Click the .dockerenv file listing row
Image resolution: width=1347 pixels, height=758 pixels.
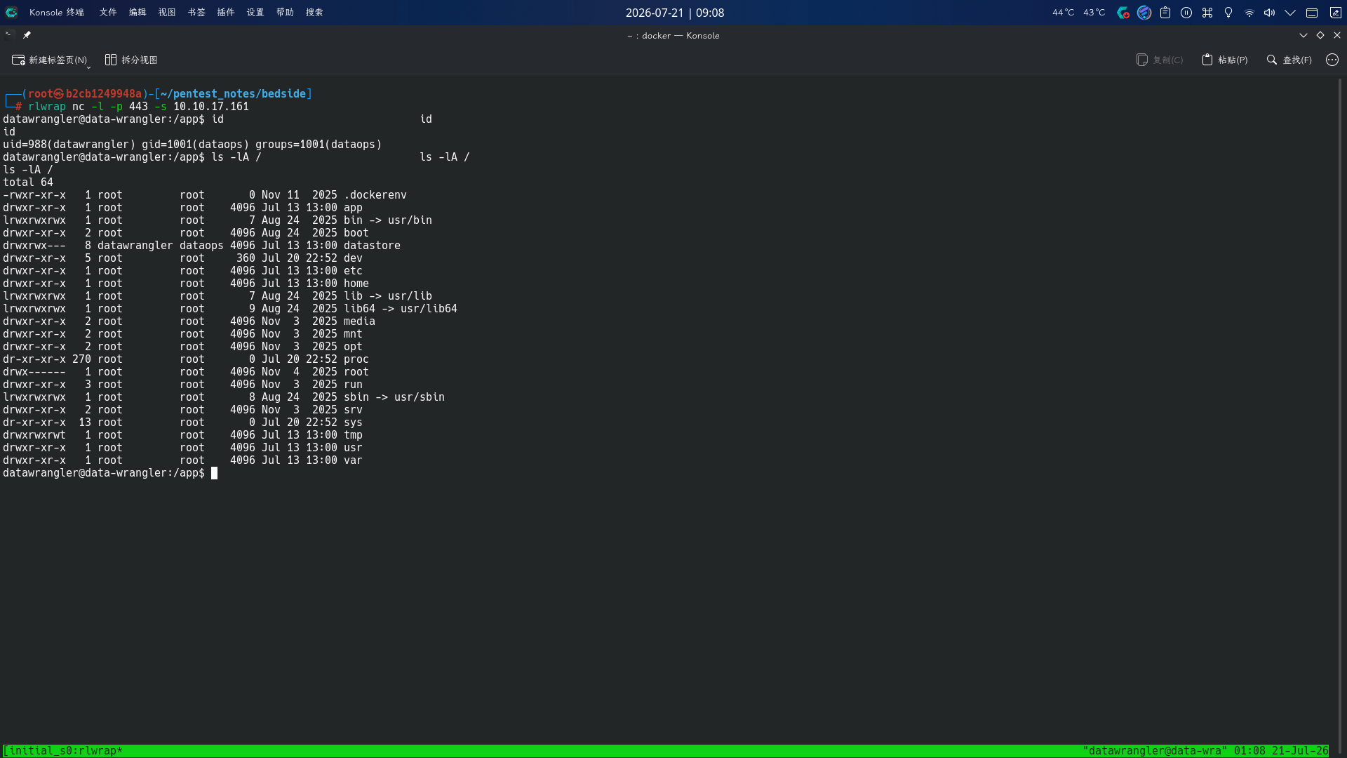[x=205, y=195]
